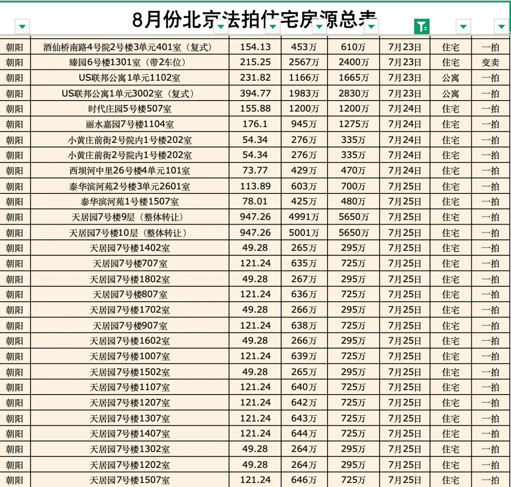511x487 pixels.
Task: Click the 变卖 stage cell
Action: point(490,62)
